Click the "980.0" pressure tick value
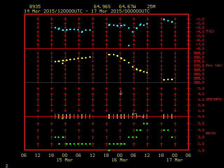The width and height of the screenshot is (224, 168). click(x=199, y=57)
